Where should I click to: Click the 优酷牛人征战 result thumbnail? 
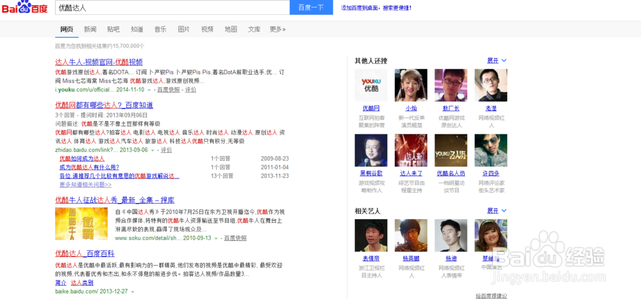tap(81, 223)
